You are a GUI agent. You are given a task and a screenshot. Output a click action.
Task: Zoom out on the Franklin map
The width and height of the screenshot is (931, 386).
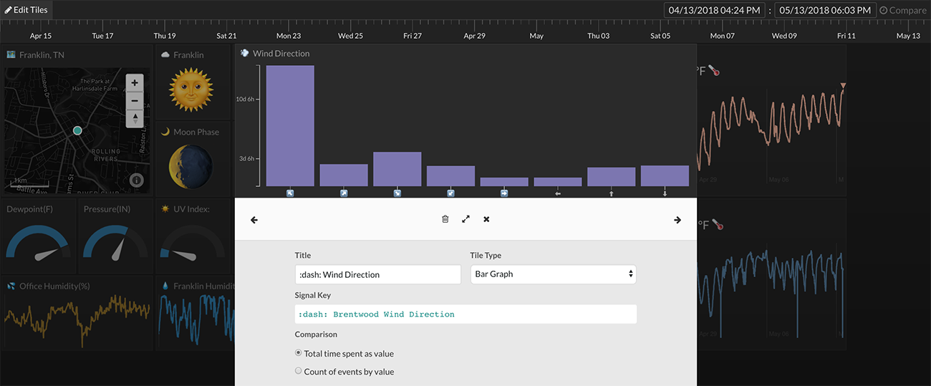(135, 101)
